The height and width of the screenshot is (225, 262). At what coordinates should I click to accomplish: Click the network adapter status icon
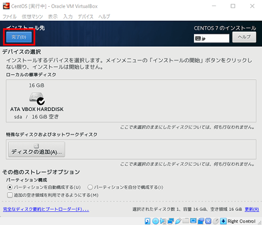pyautogui.click(x=171, y=221)
